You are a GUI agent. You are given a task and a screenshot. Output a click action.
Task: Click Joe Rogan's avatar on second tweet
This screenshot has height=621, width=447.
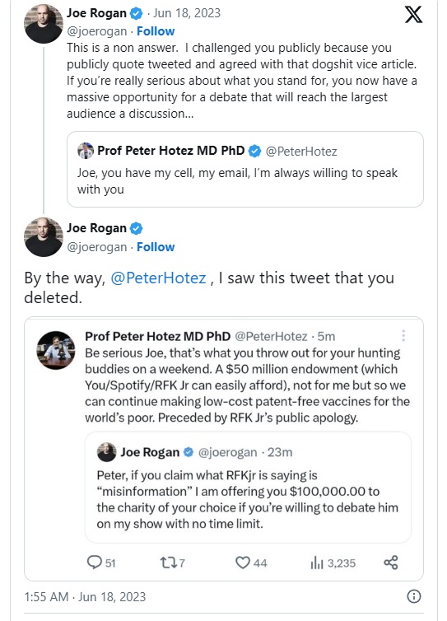[x=44, y=237]
